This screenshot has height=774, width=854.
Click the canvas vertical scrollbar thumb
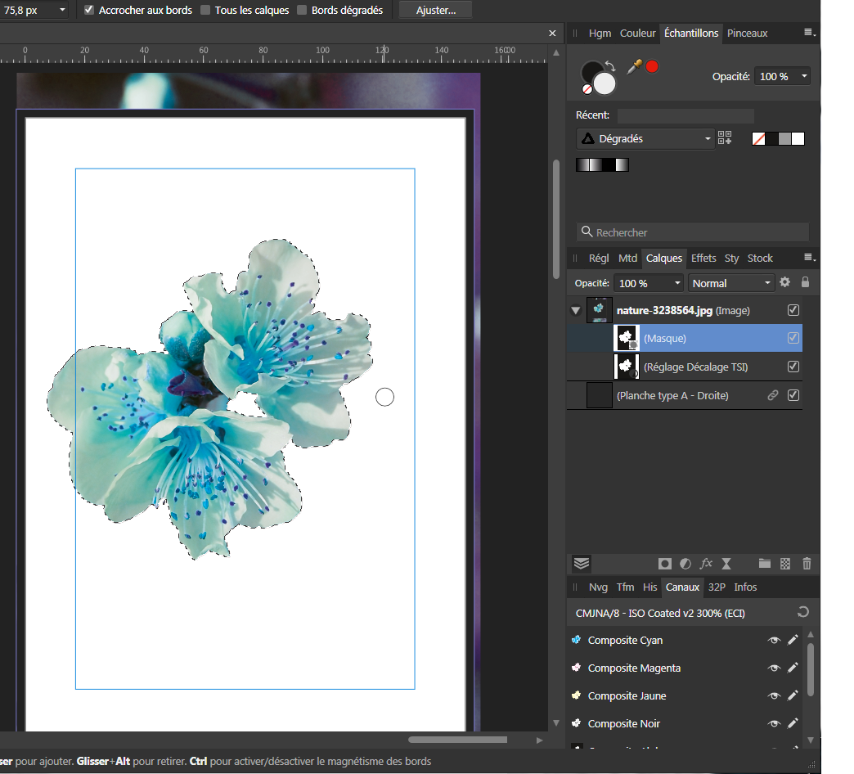pos(556,219)
